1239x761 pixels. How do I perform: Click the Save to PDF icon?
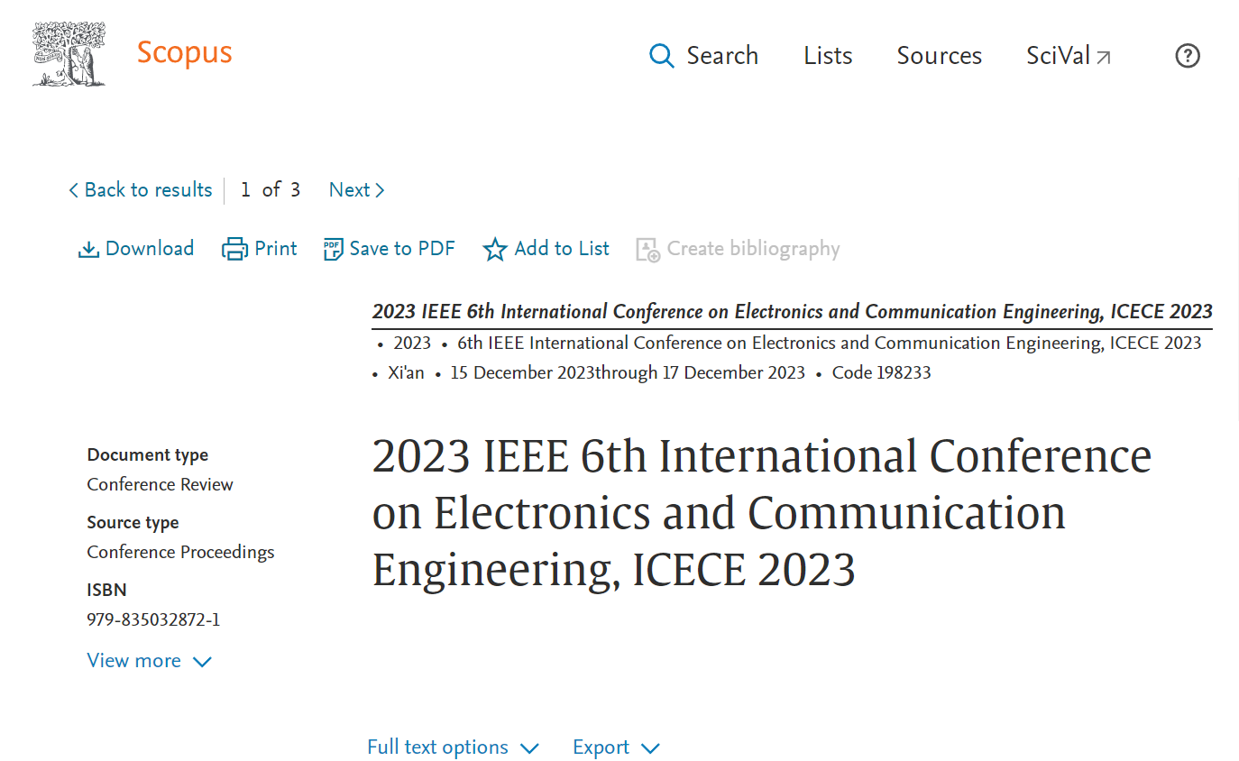point(333,250)
